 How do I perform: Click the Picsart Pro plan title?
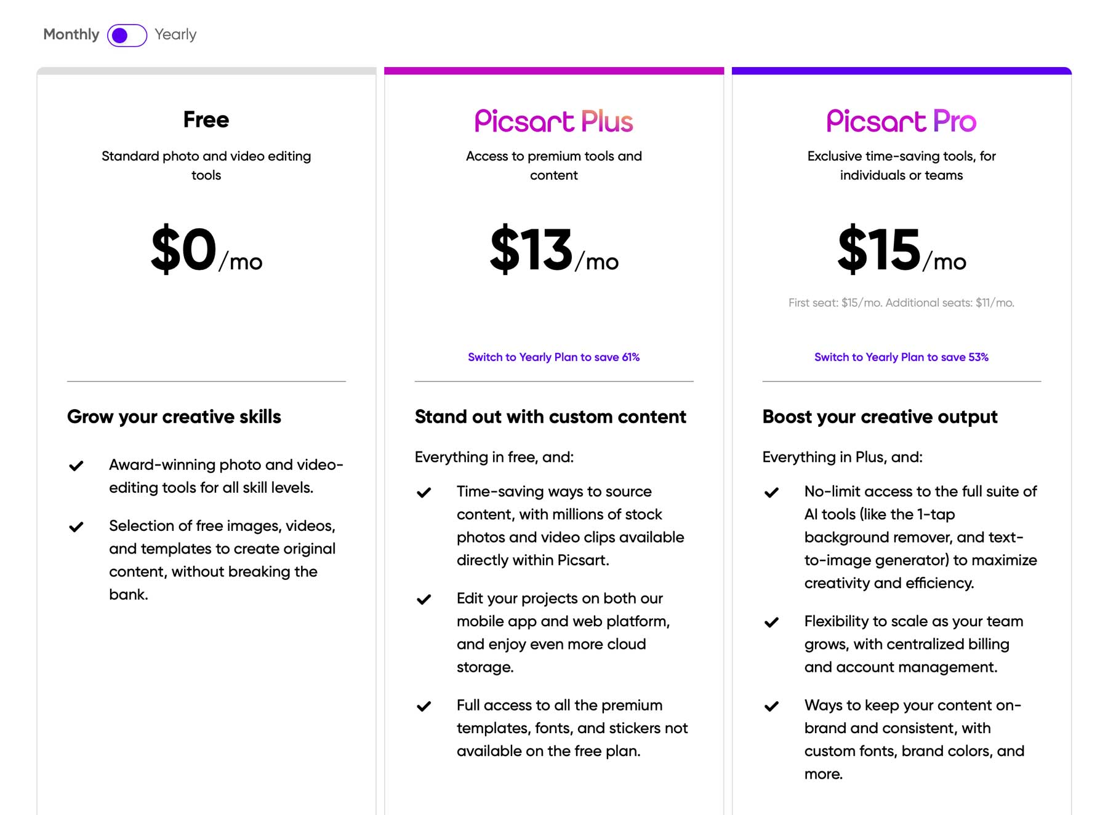pos(901,121)
